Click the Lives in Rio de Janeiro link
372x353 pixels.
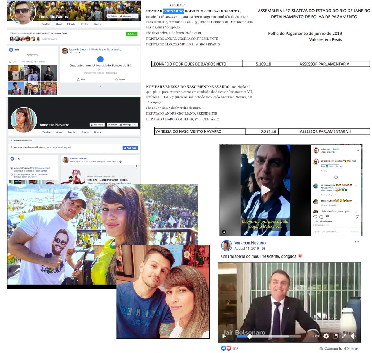[x=33, y=62]
